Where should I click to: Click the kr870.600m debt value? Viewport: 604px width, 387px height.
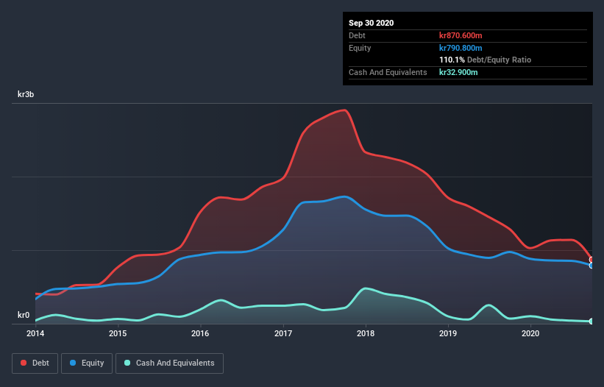[x=461, y=35]
